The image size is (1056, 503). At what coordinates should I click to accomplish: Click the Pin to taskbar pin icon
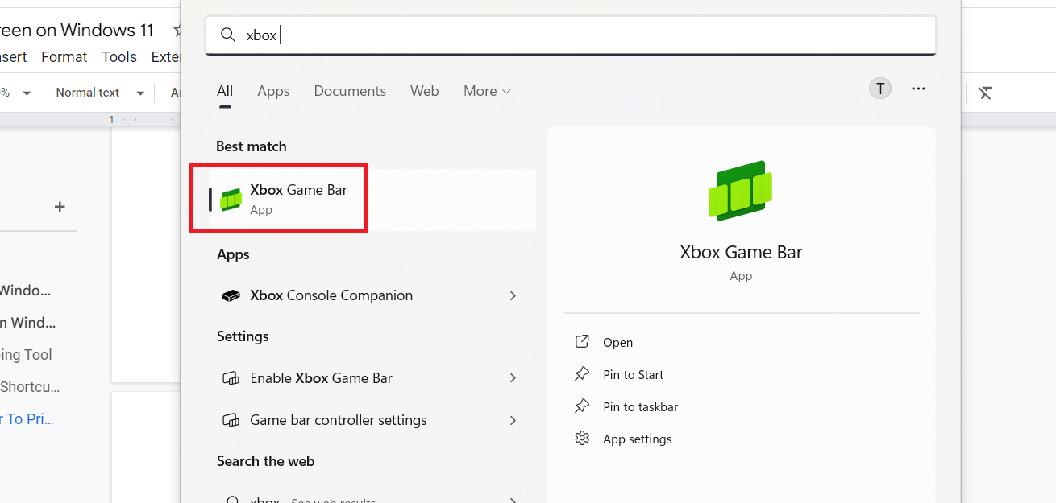[x=582, y=406]
